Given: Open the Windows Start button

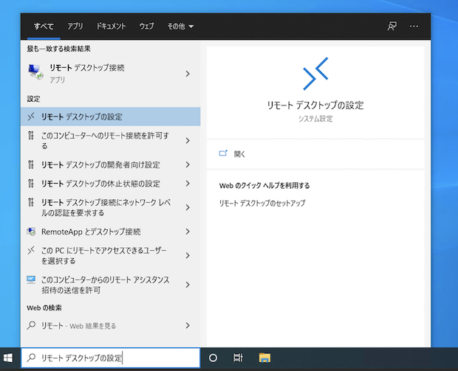Looking at the screenshot, I should coord(8,358).
